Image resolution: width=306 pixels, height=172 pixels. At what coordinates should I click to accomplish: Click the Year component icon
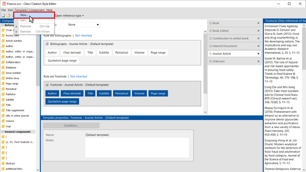[x=3, y=126]
